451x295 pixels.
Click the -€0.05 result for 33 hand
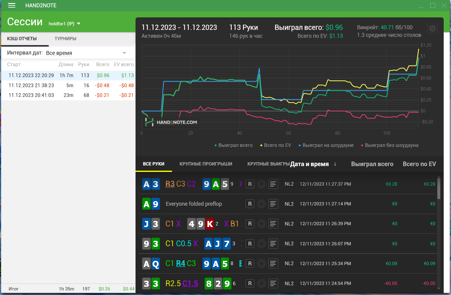point(390,283)
